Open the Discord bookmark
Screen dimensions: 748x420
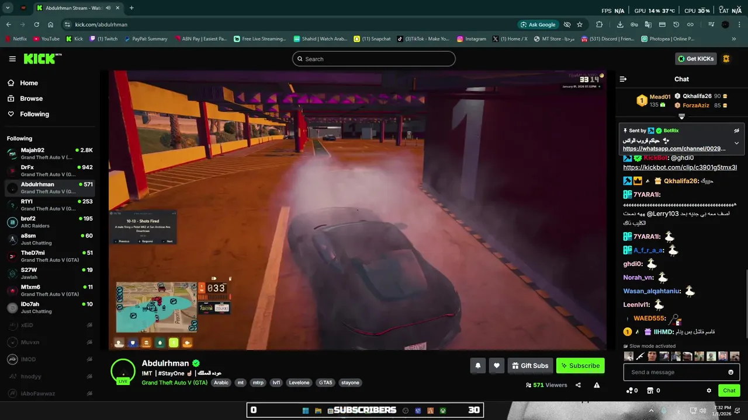(608, 39)
